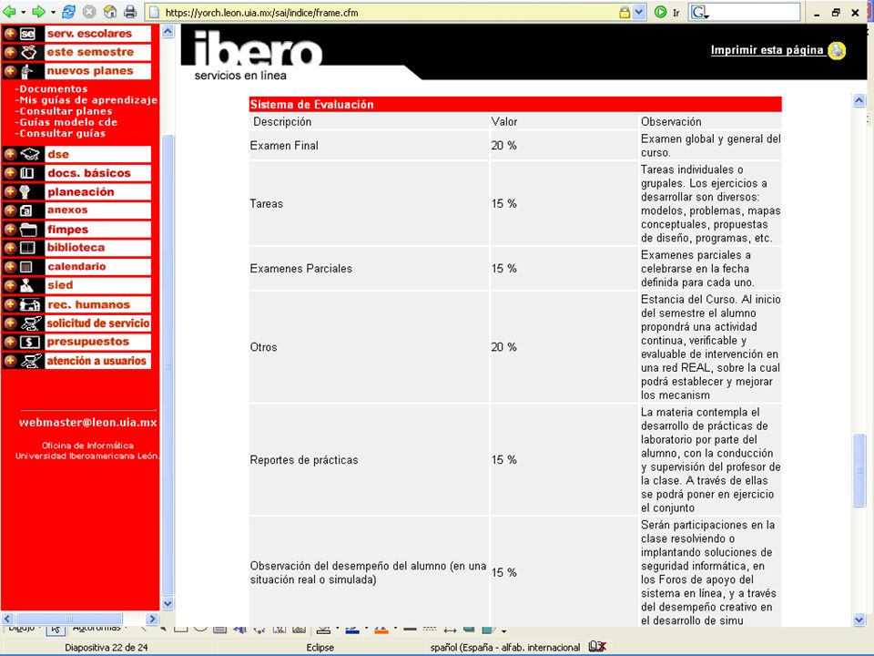Image resolution: width=874 pixels, height=656 pixels.
Task: Expand the dse plus button
Action: (x=10, y=155)
